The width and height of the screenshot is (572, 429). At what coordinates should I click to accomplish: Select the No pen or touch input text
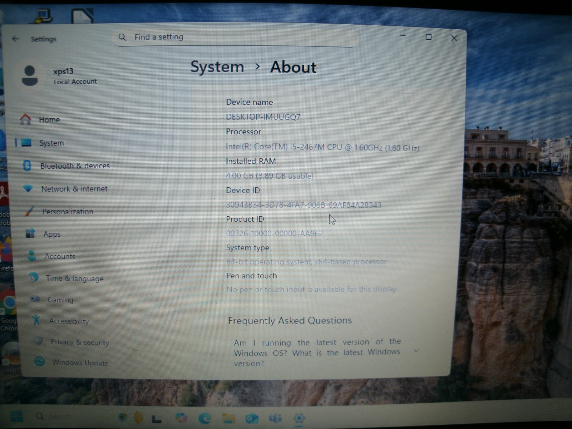[311, 289]
